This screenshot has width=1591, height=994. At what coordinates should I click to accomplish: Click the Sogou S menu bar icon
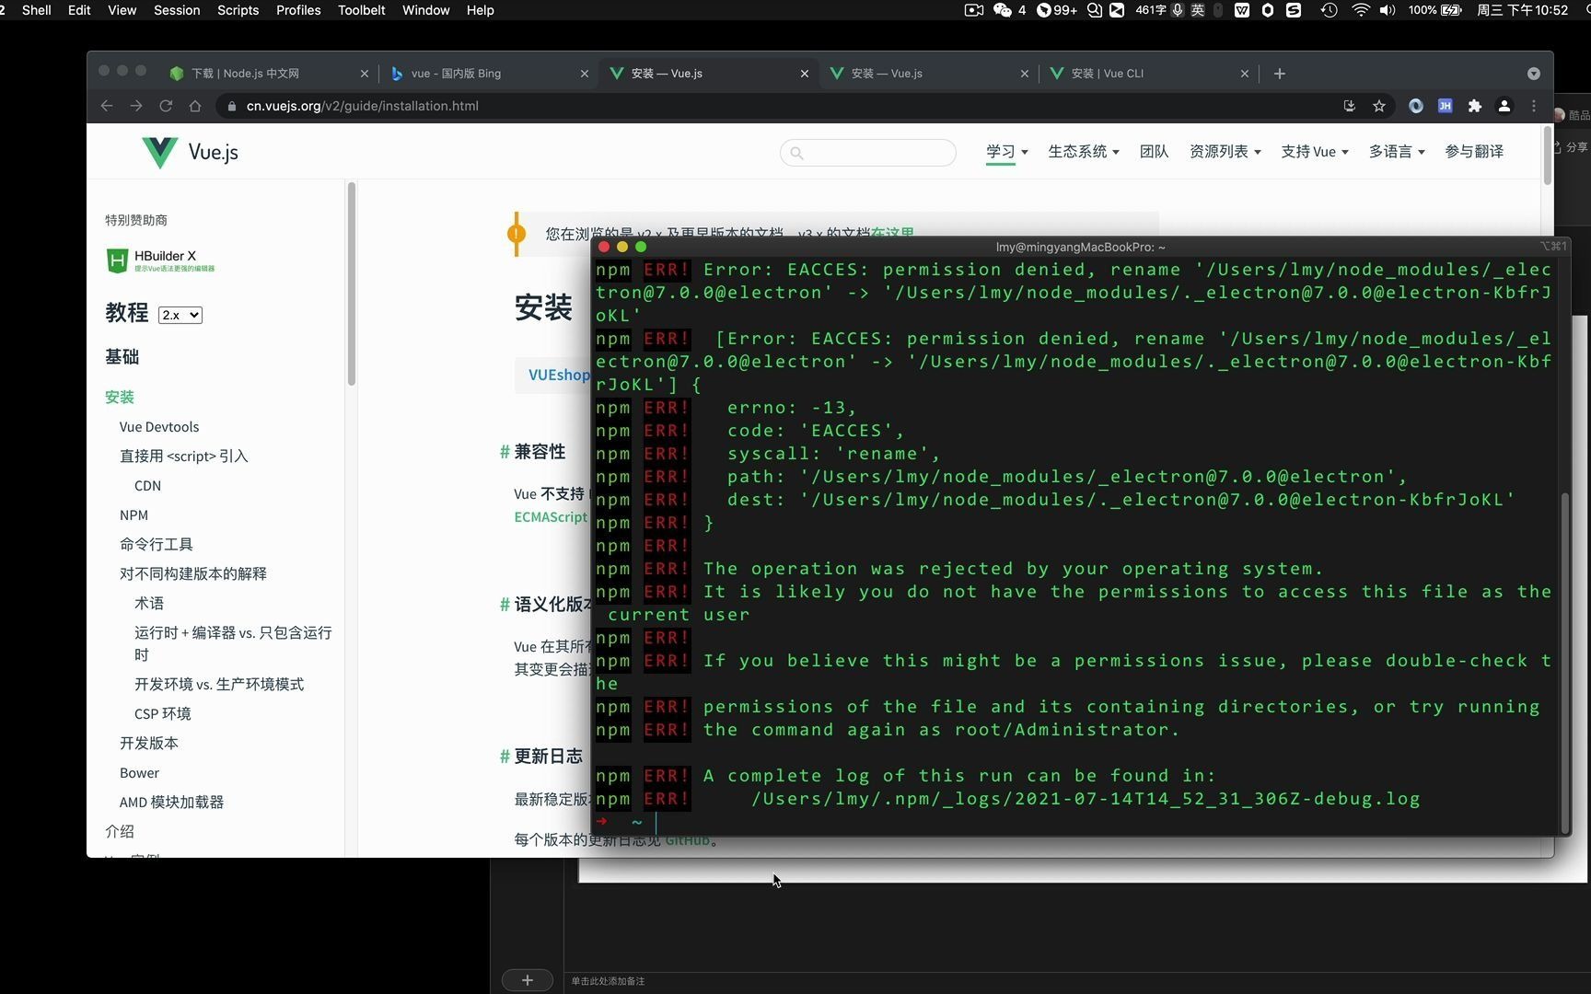tap(1294, 10)
